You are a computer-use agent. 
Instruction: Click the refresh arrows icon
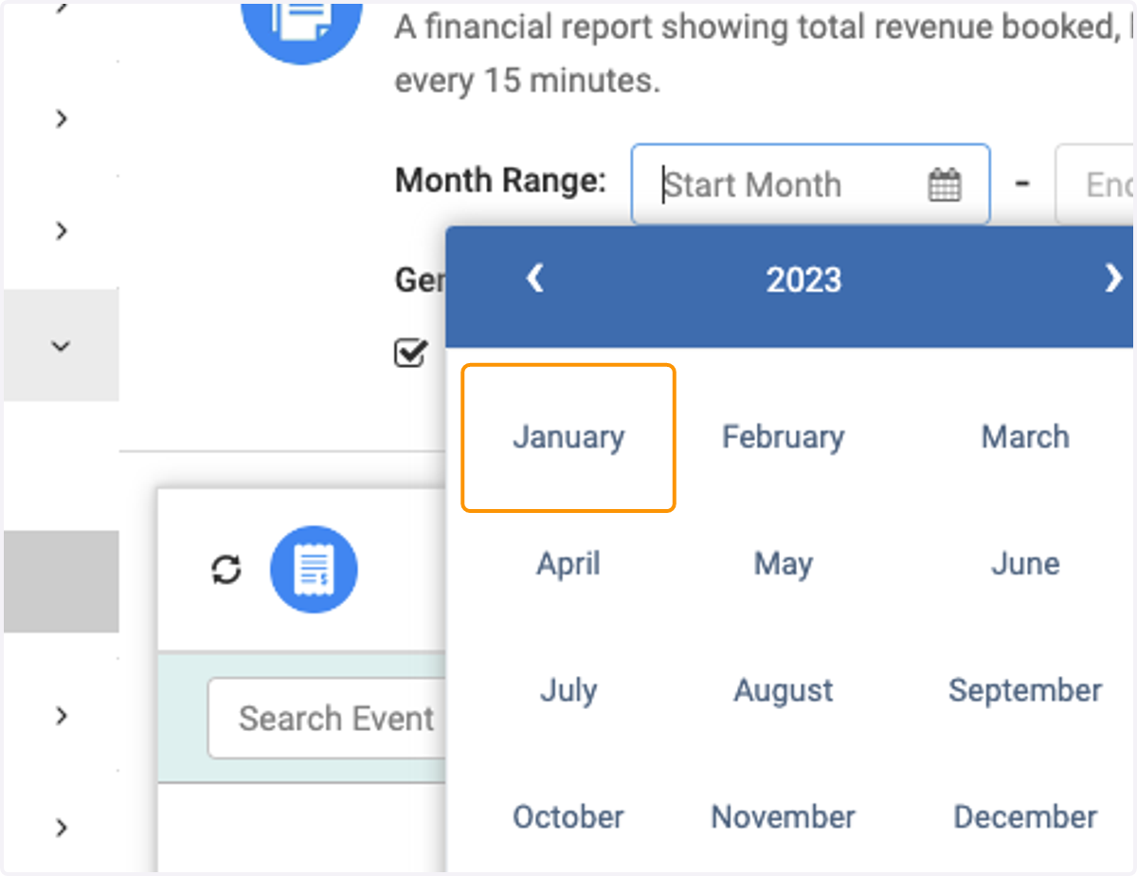226,570
